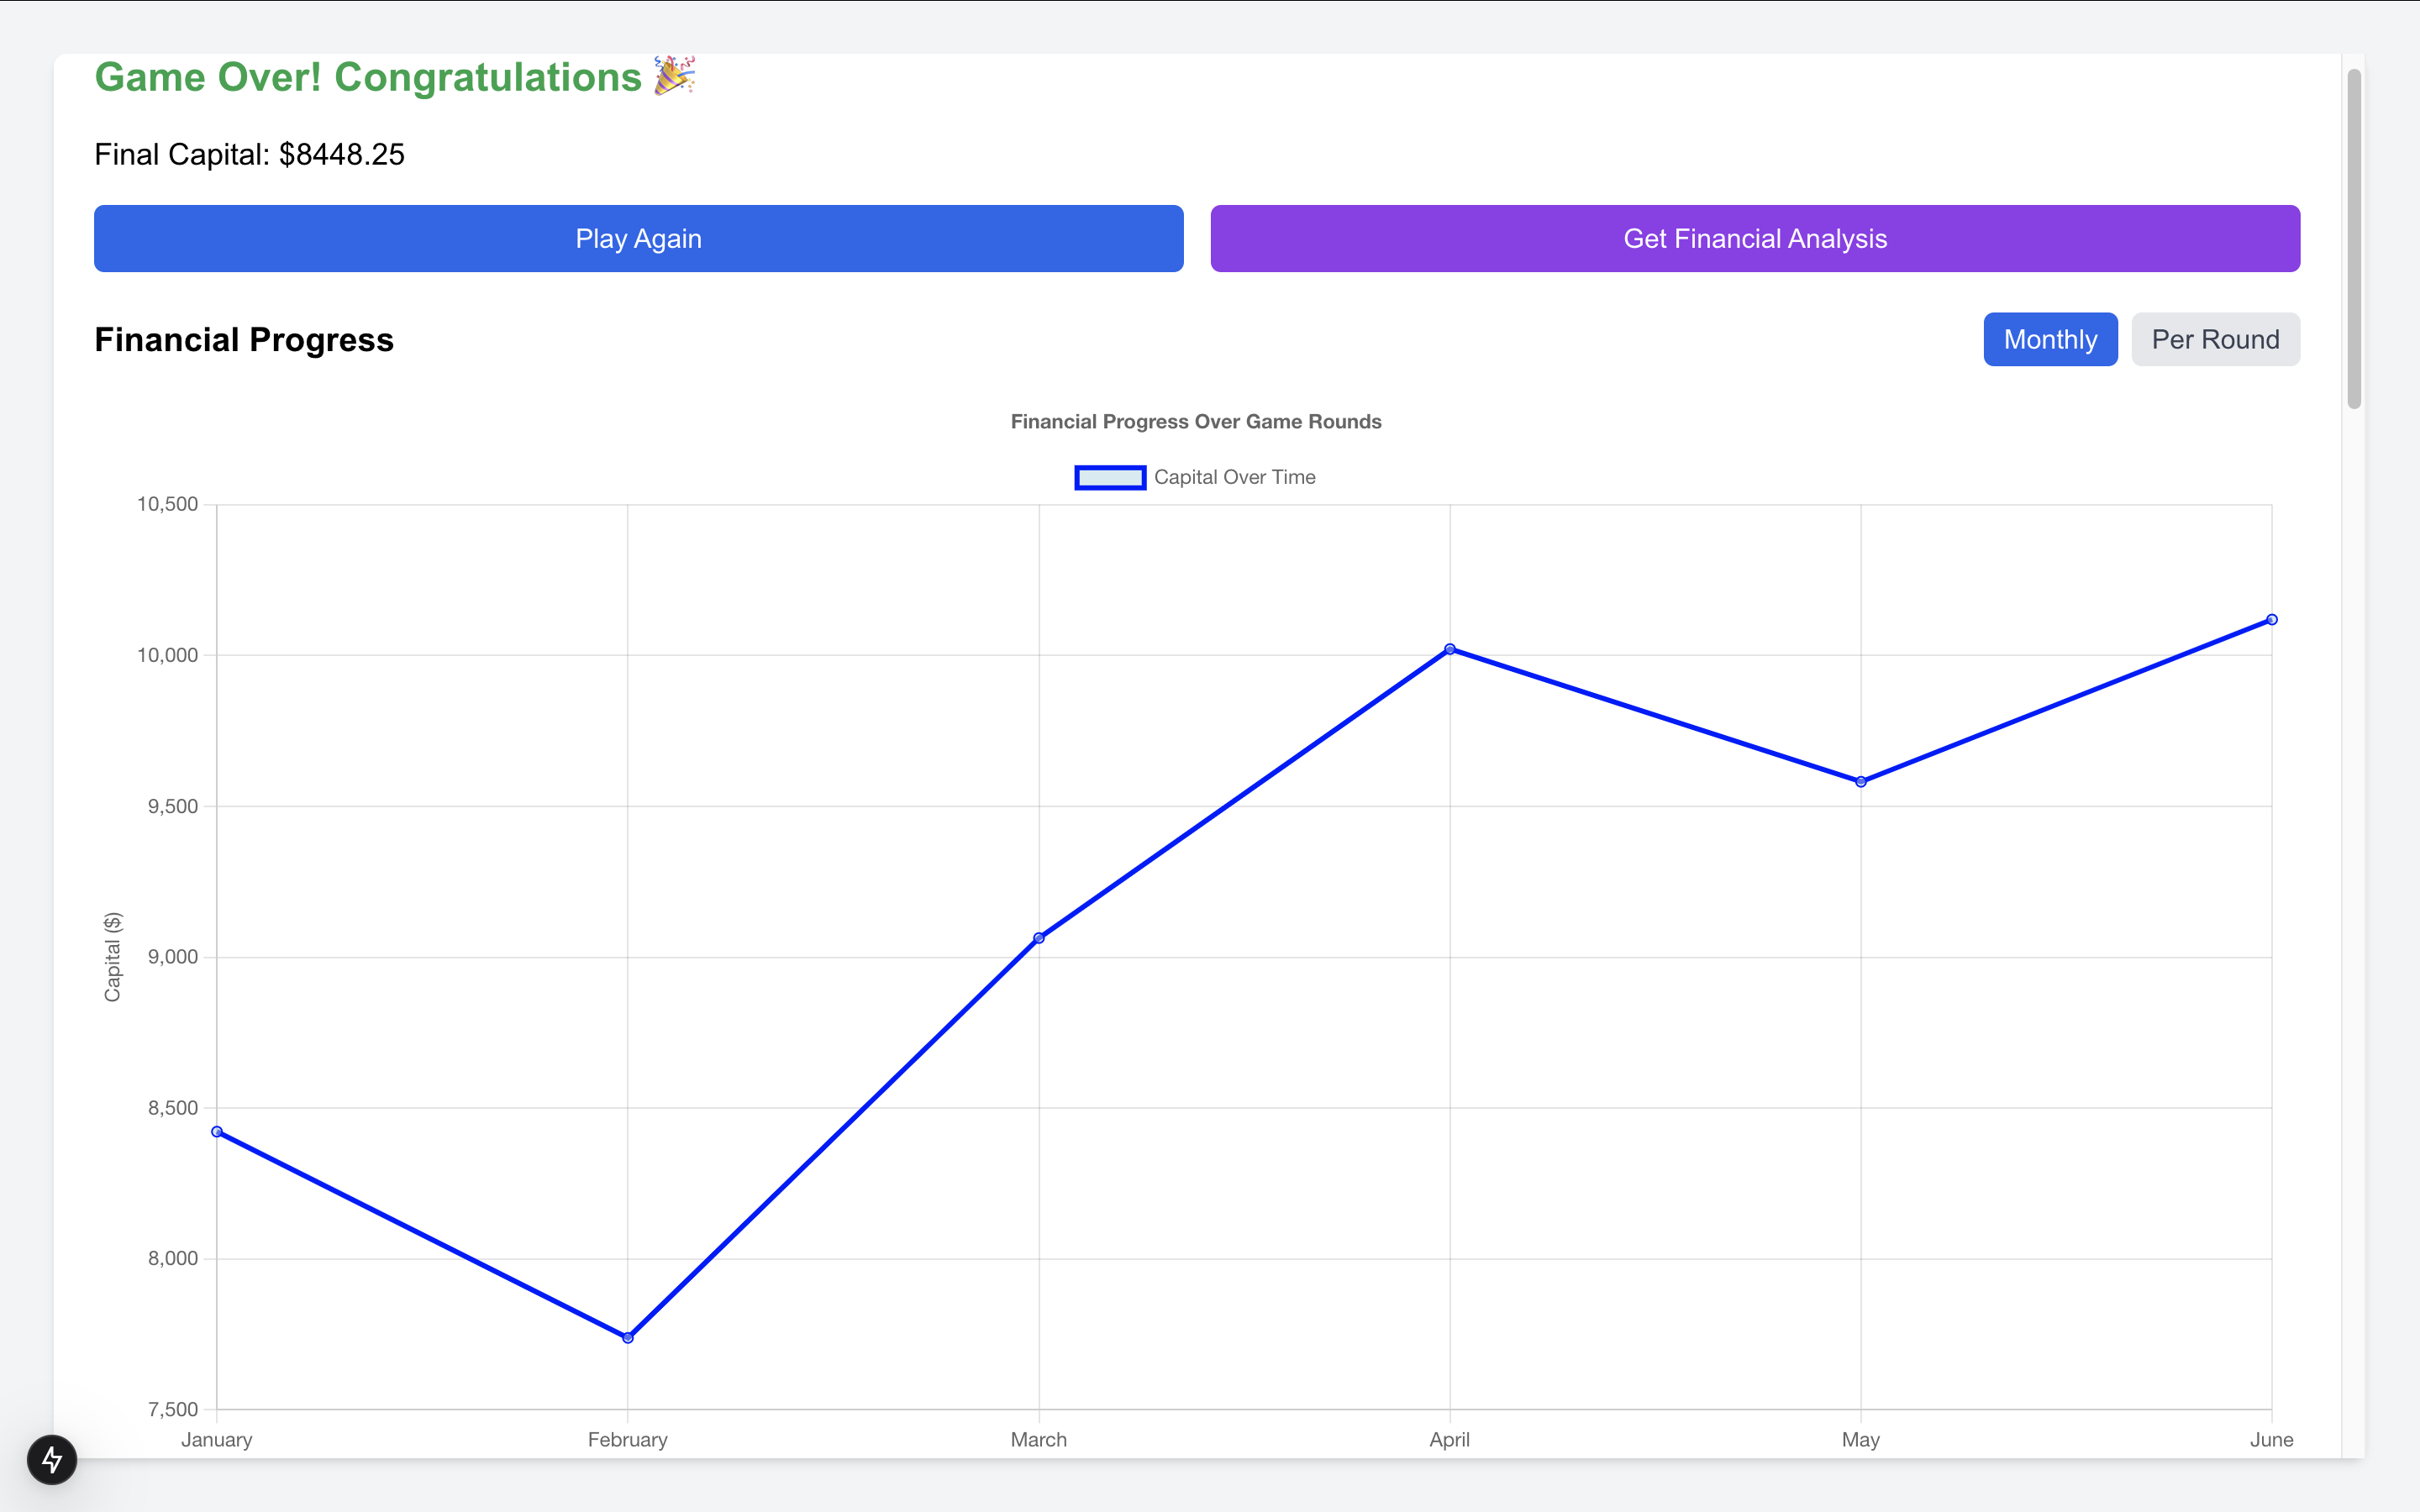Image resolution: width=2420 pixels, height=1512 pixels.
Task: Click the April data point on chart
Action: point(1450,649)
